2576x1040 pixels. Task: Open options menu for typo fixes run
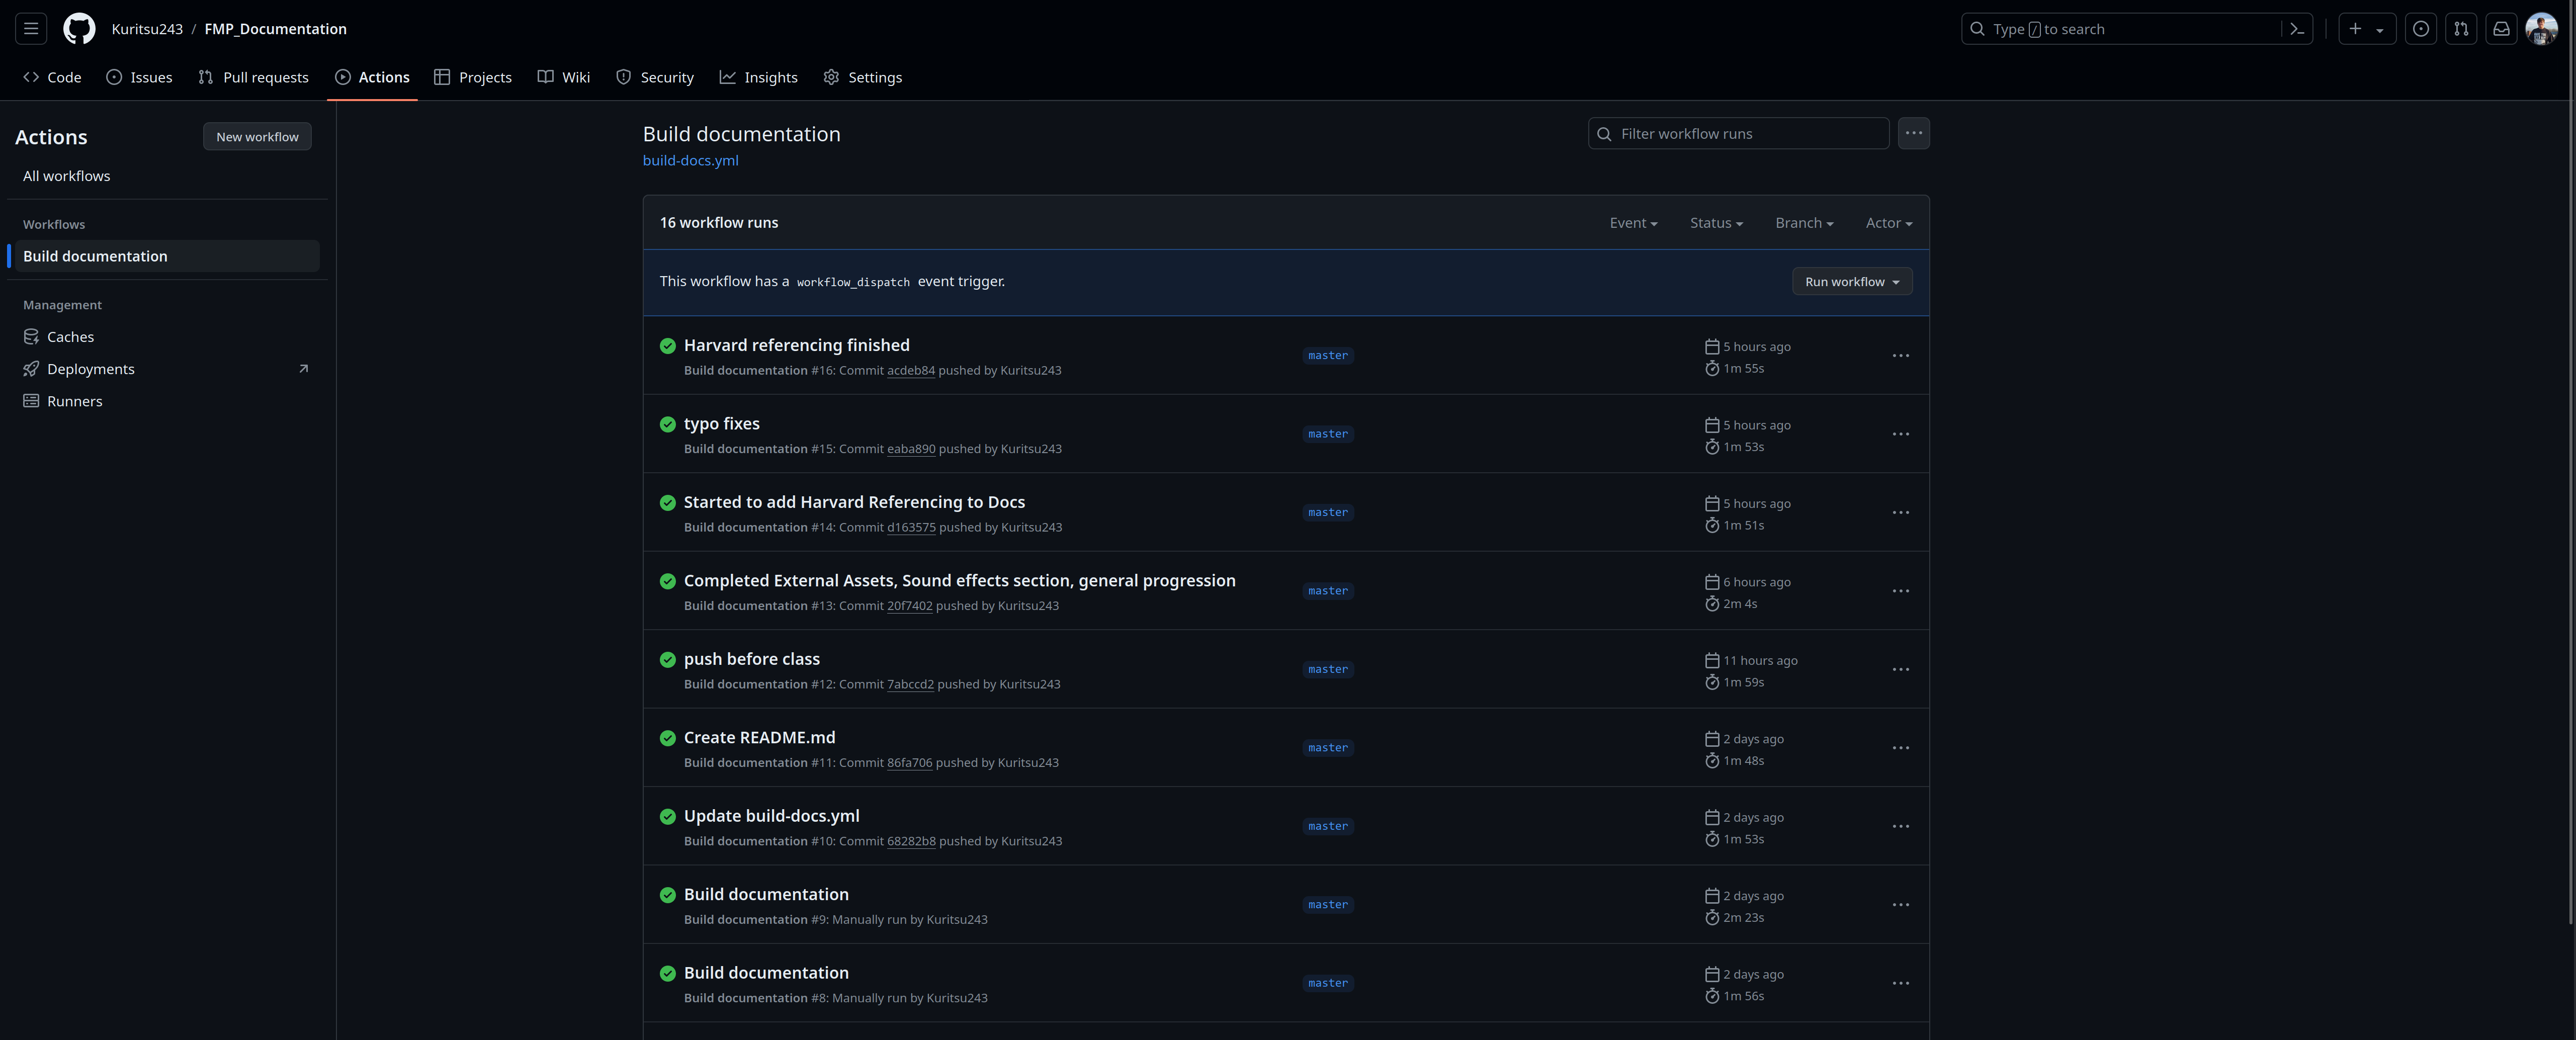point(1900,434)
